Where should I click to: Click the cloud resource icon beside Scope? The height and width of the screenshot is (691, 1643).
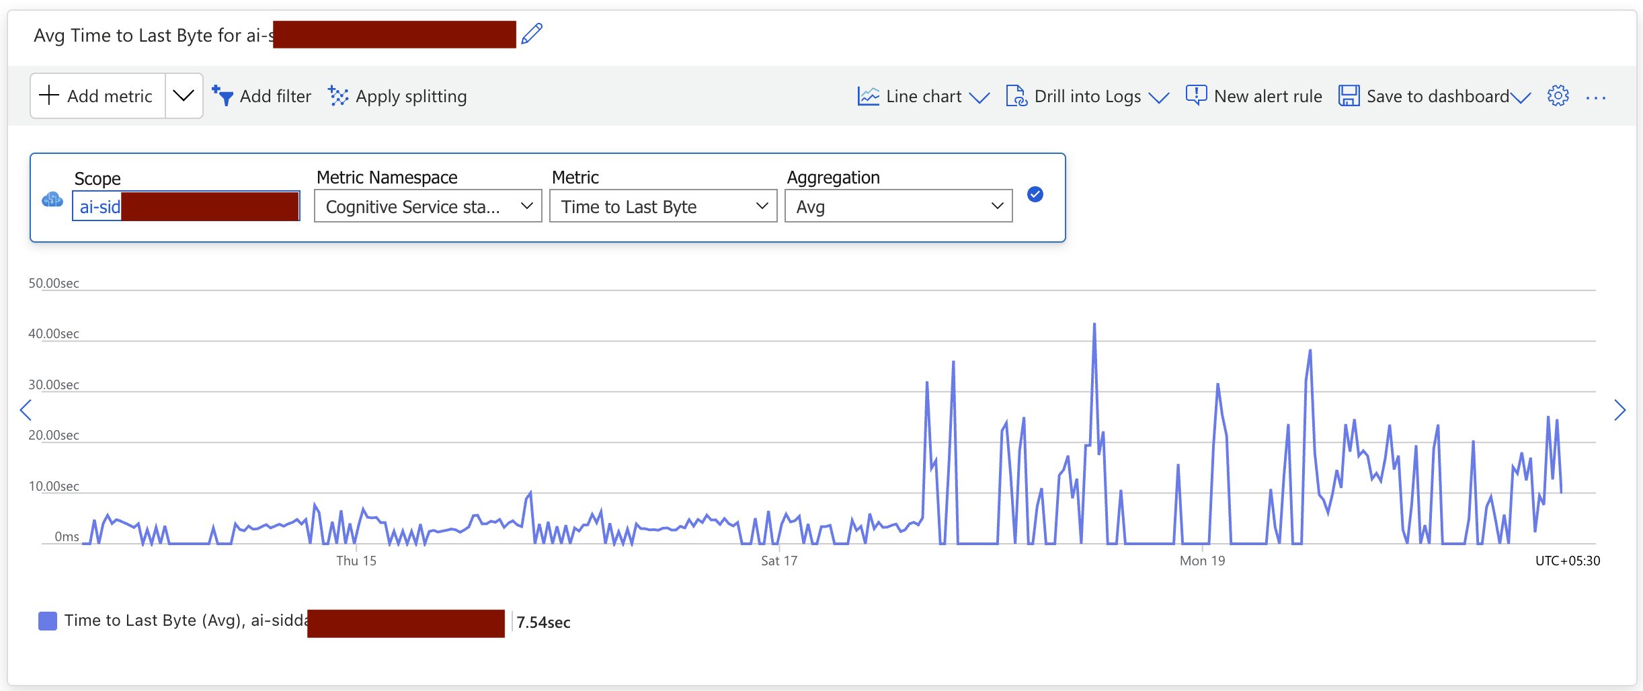coord(52,200)
